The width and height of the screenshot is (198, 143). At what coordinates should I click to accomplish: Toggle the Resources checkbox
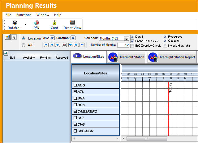pos(165,37)
